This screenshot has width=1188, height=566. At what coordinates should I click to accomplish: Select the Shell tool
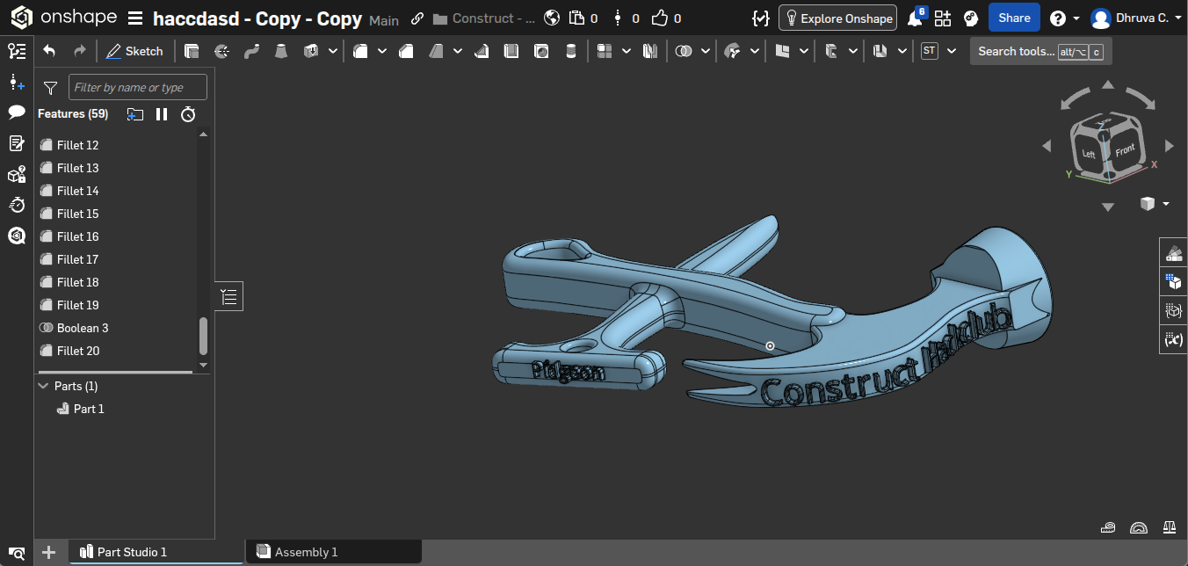[511, 51]
